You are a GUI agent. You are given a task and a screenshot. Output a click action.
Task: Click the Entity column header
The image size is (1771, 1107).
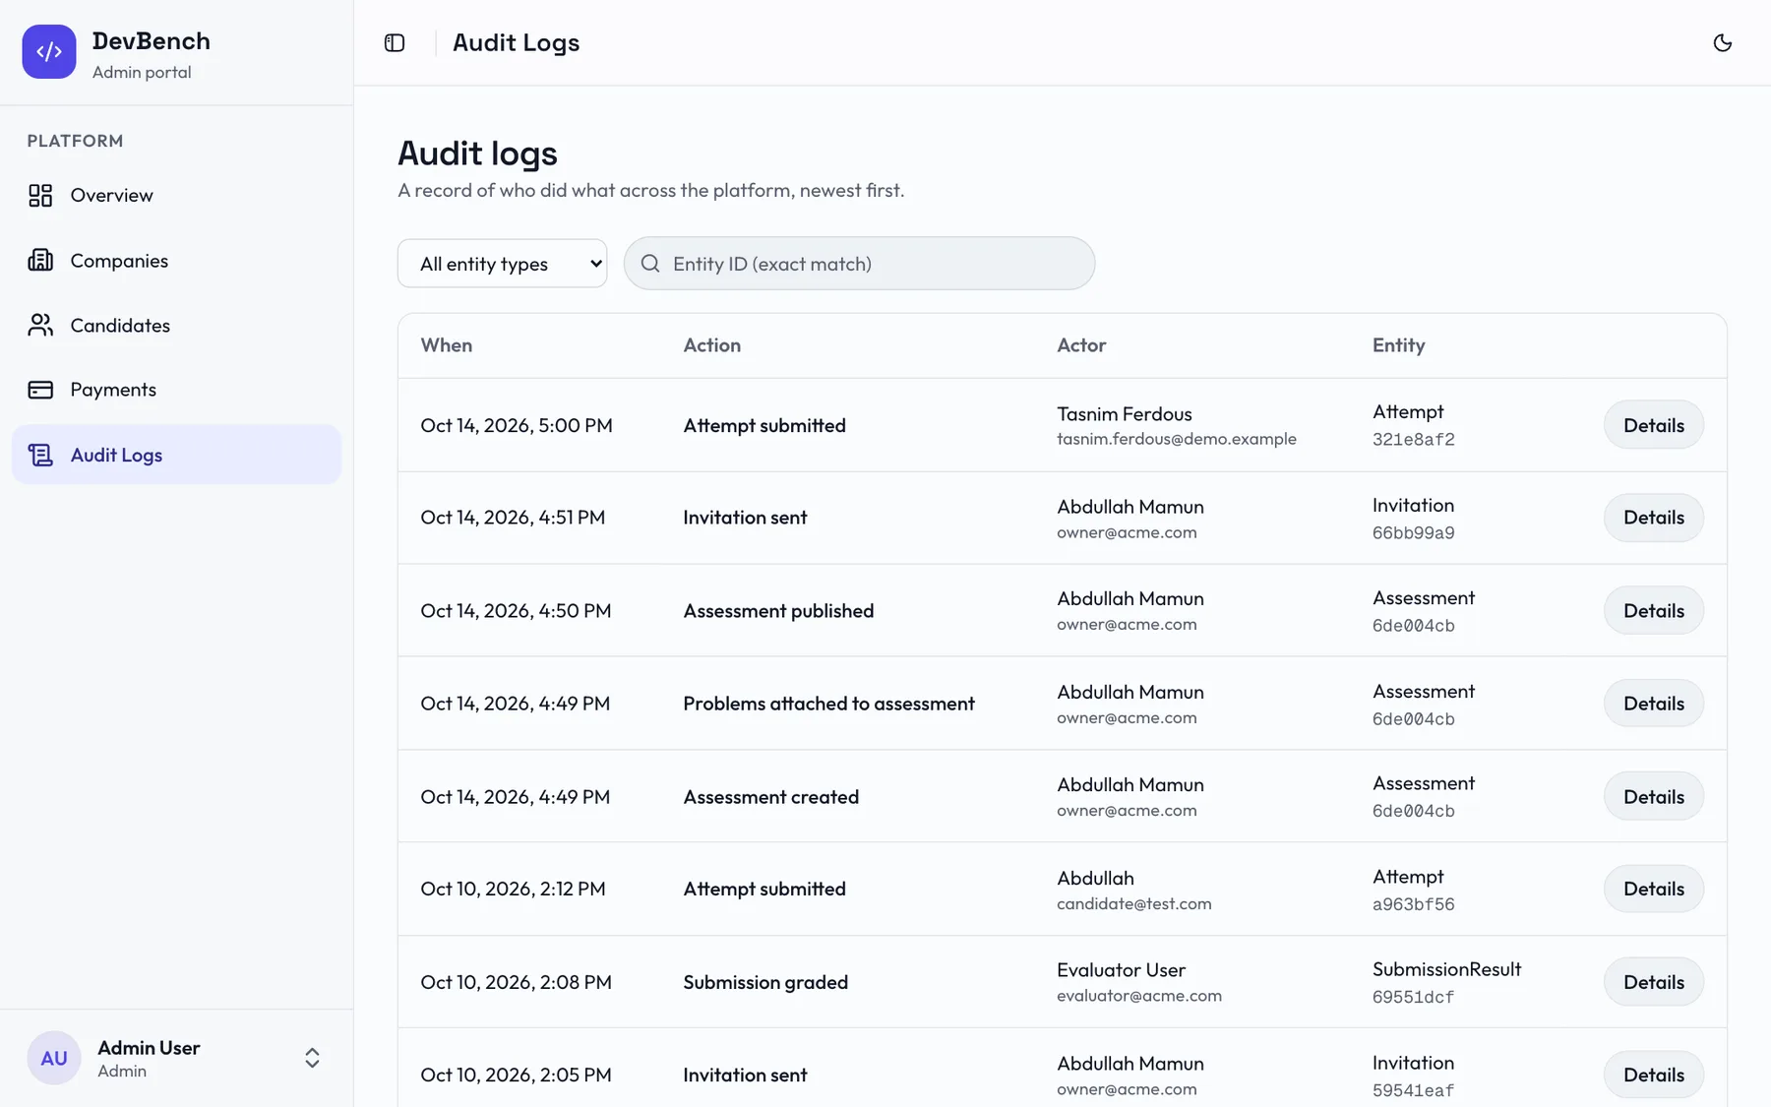point(1398,345)
